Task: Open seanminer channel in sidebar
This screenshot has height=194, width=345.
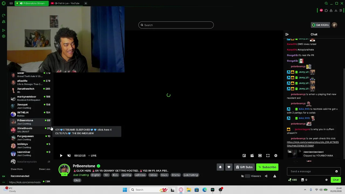Action: click(30, 154)
